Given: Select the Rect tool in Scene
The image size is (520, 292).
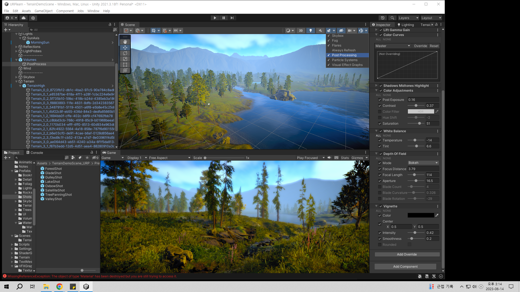Looking at the screenshot, I should (125, 65).
